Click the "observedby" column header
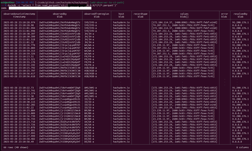This screenshot has width=252, height=151. click(x=60, y=14)
